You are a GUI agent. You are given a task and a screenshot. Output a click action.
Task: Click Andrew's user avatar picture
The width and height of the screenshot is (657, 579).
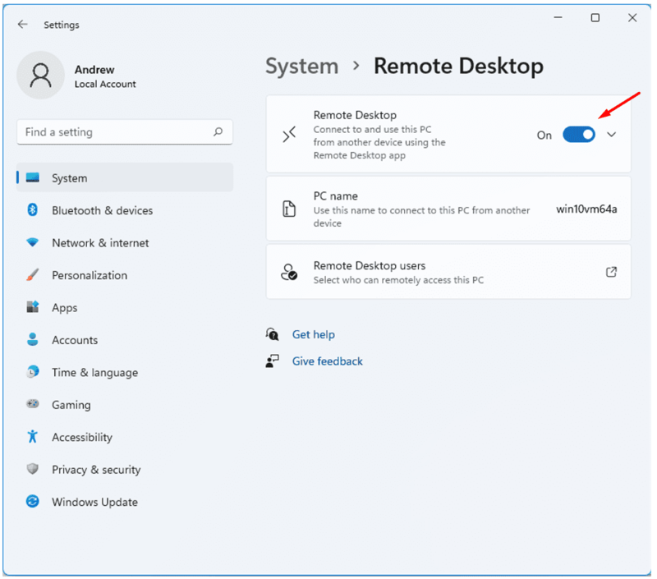pyautogui.click(x=40, y=76)
